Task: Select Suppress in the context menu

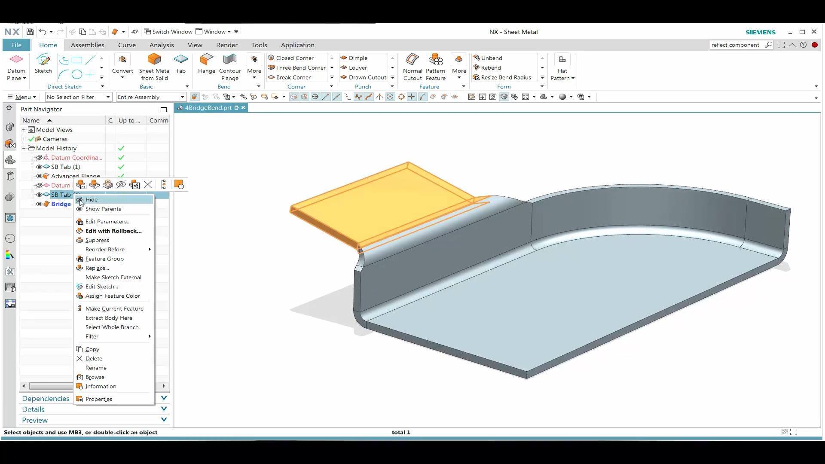Action: tap(114, 241)
